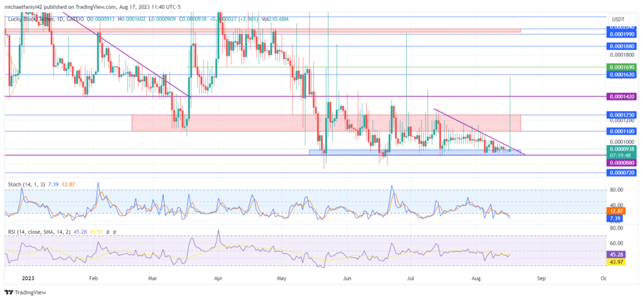The width and height of the screenshot is (643, 300).
Task: Click the purple 0.0001420 price label
Action: click(622, 96)
